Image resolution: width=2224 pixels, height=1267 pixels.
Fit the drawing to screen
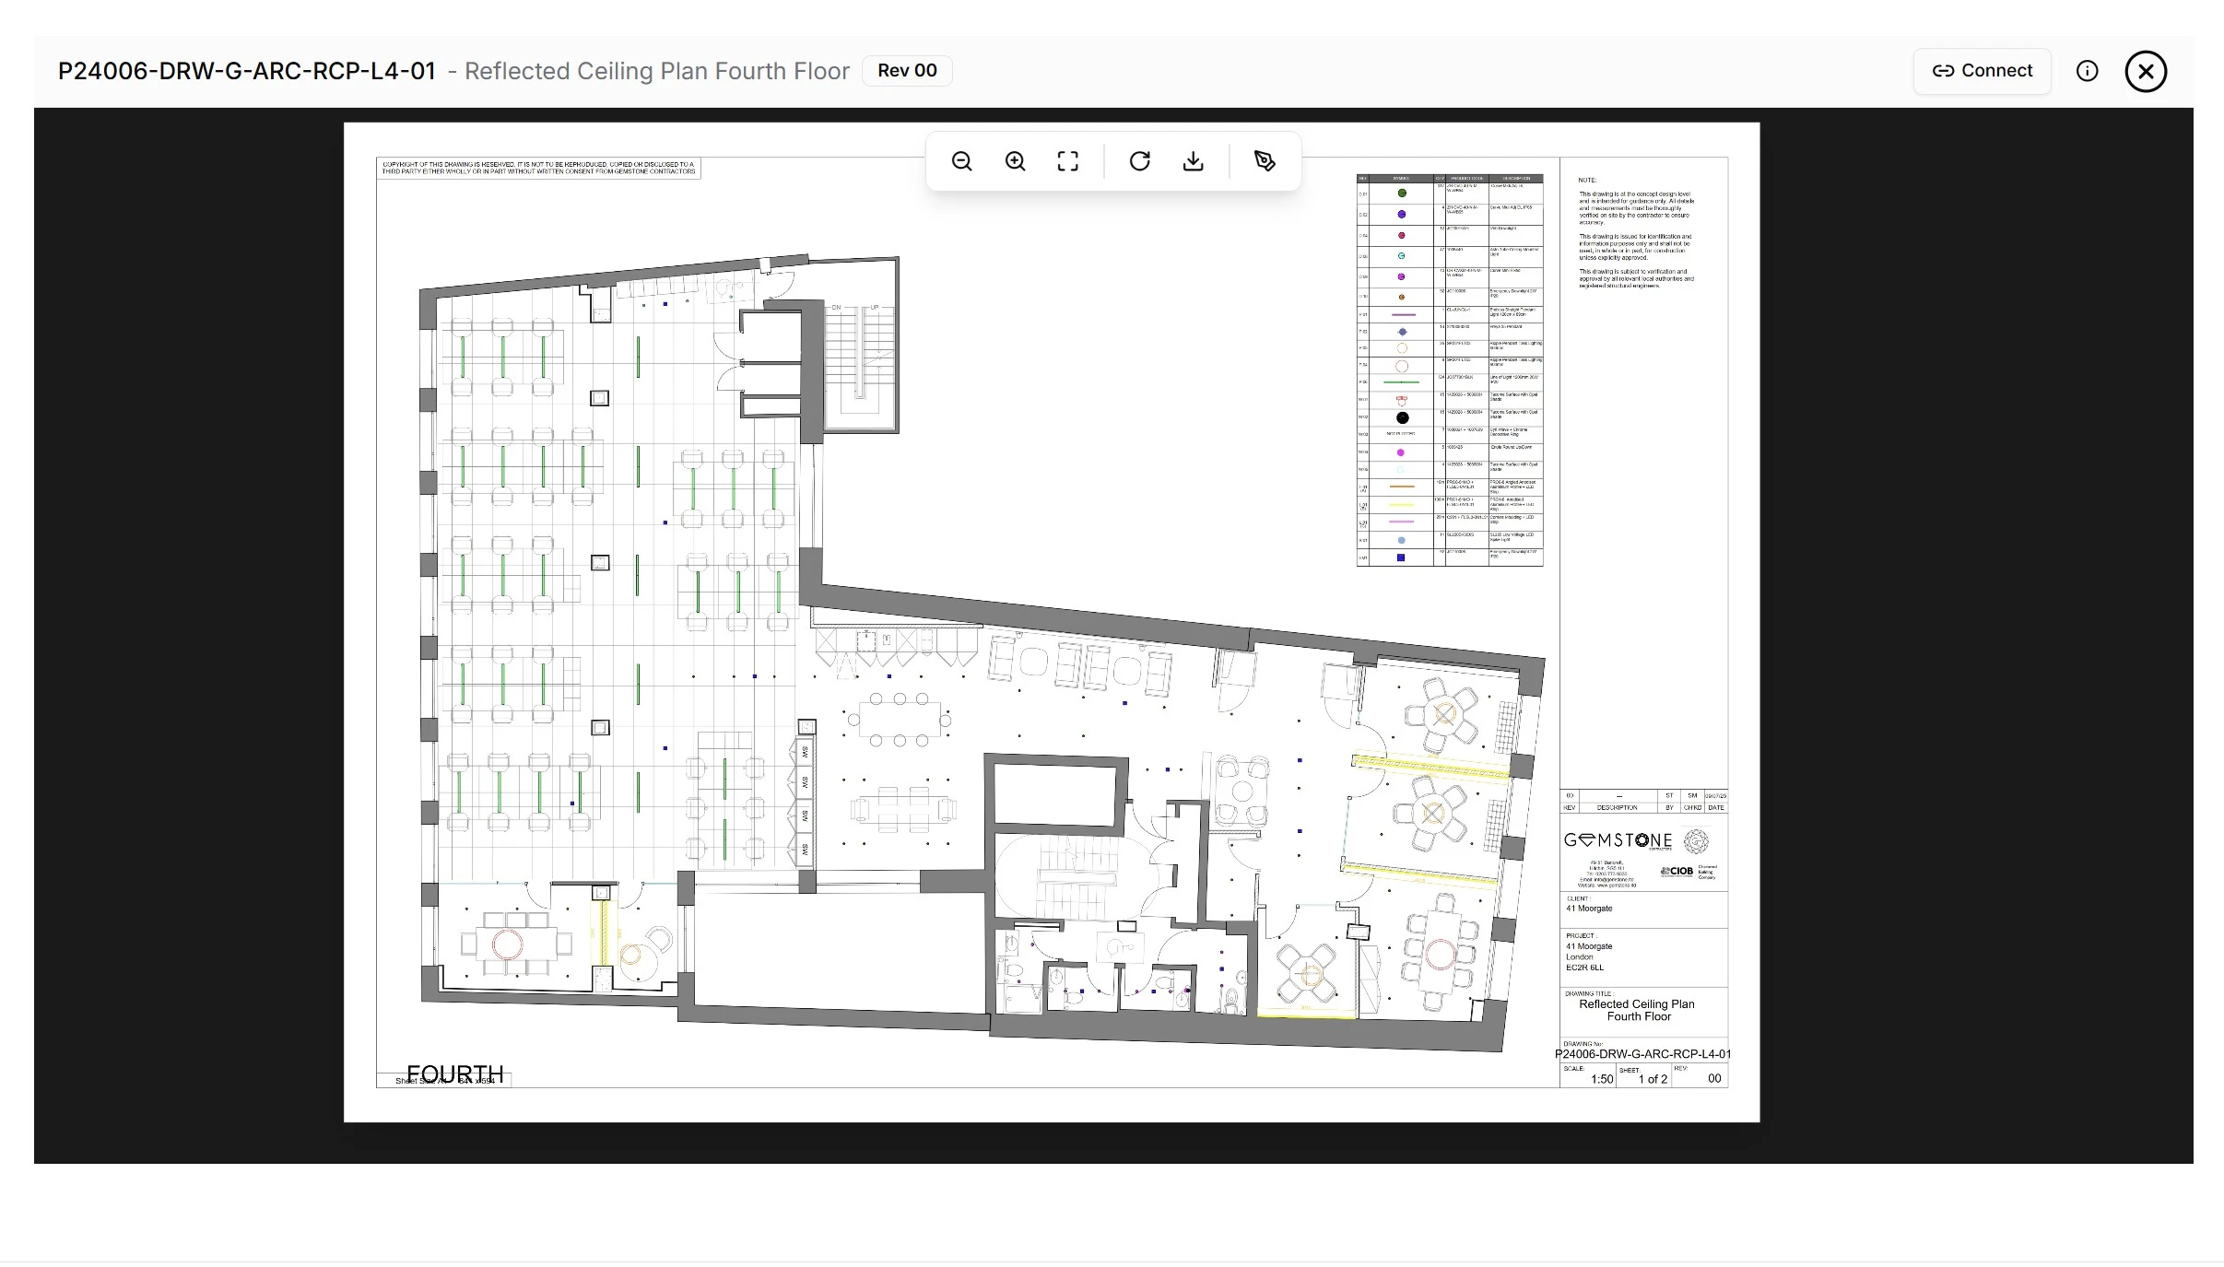1068,160
